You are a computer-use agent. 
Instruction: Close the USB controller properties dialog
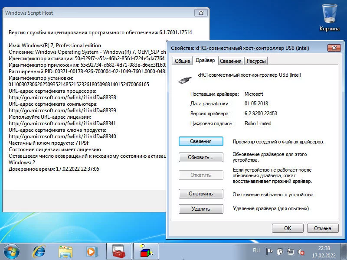coord(334,48)
